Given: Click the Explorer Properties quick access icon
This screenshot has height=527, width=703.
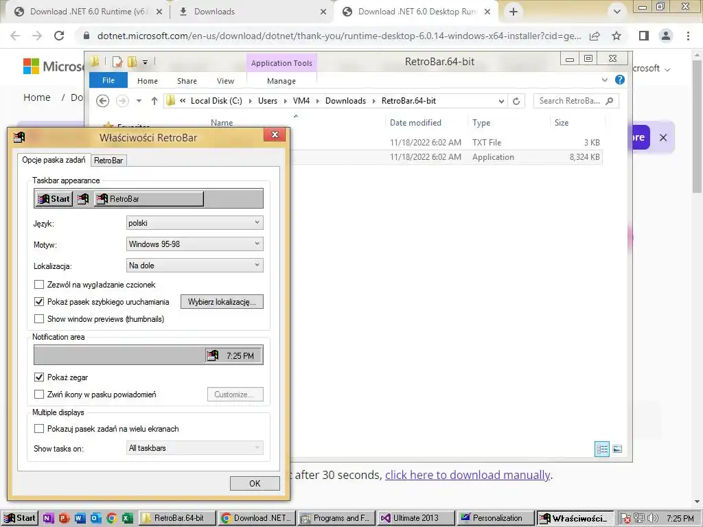Looking at the screenshot, I should 117,62.
